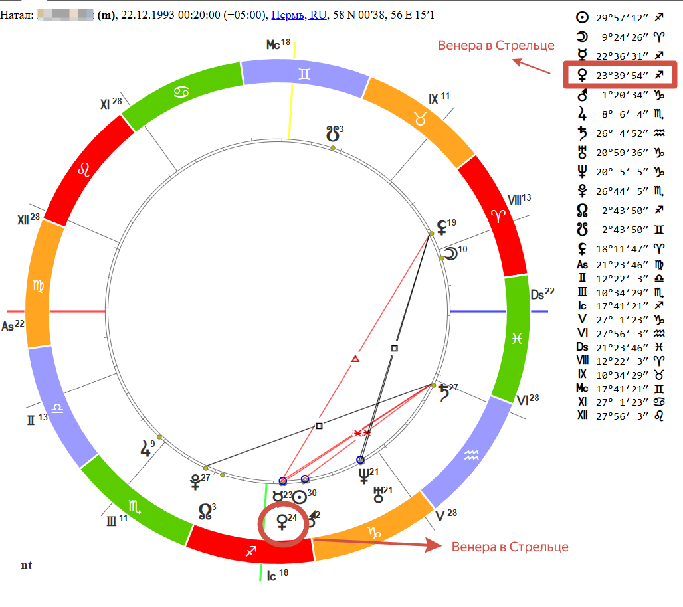The image size is (683, 607).
Task: Click the Libra sign on the zodiac ring
Action: point(57,408)
